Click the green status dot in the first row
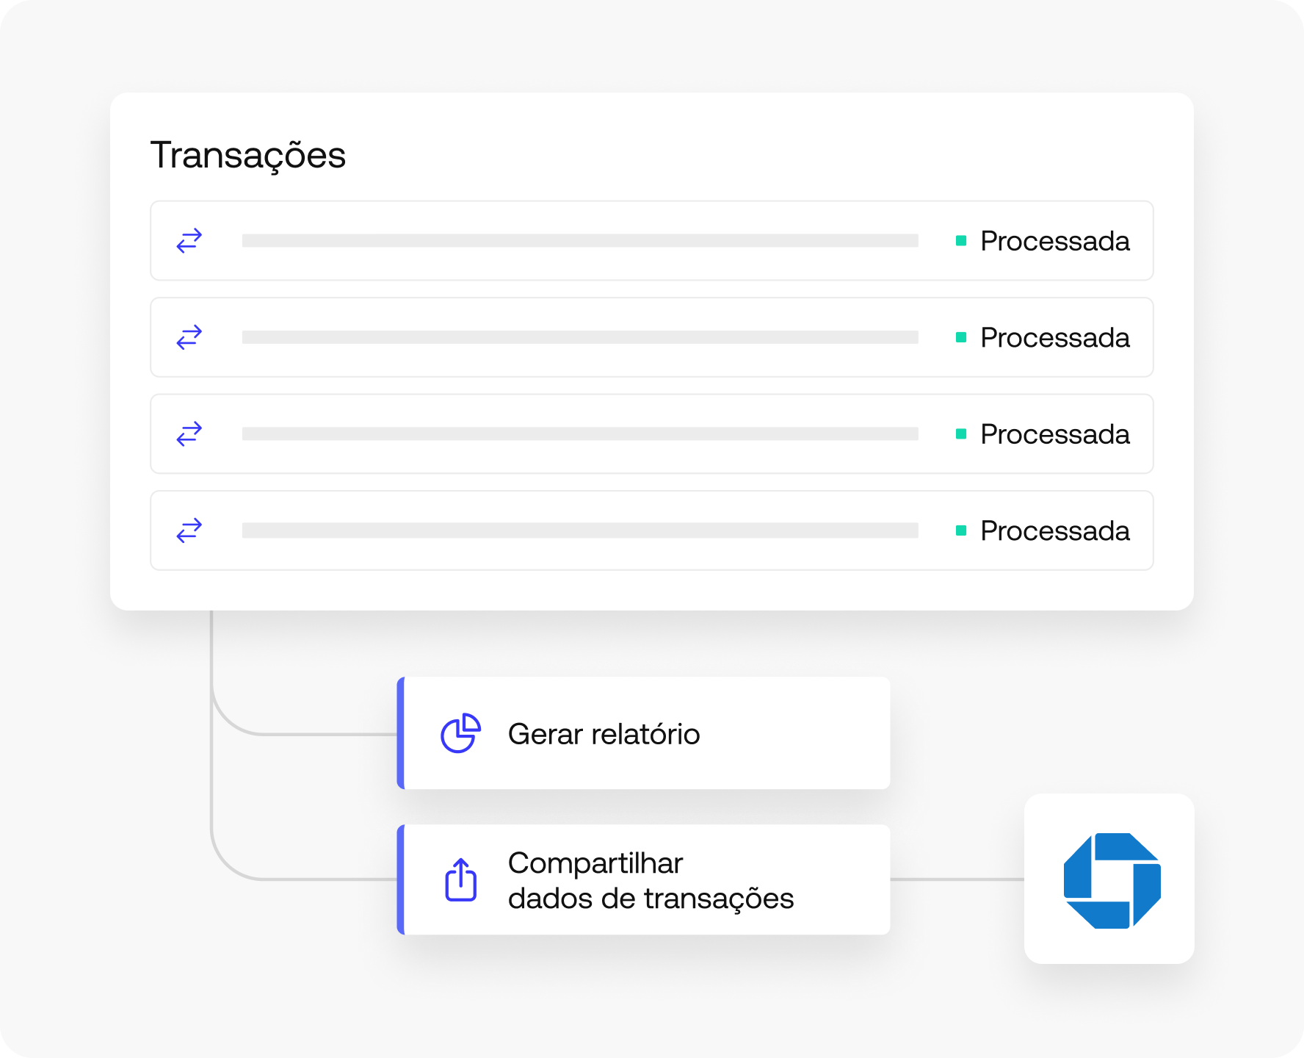1304x1058 pixels. pyautogui.click(x=960, y=241)
